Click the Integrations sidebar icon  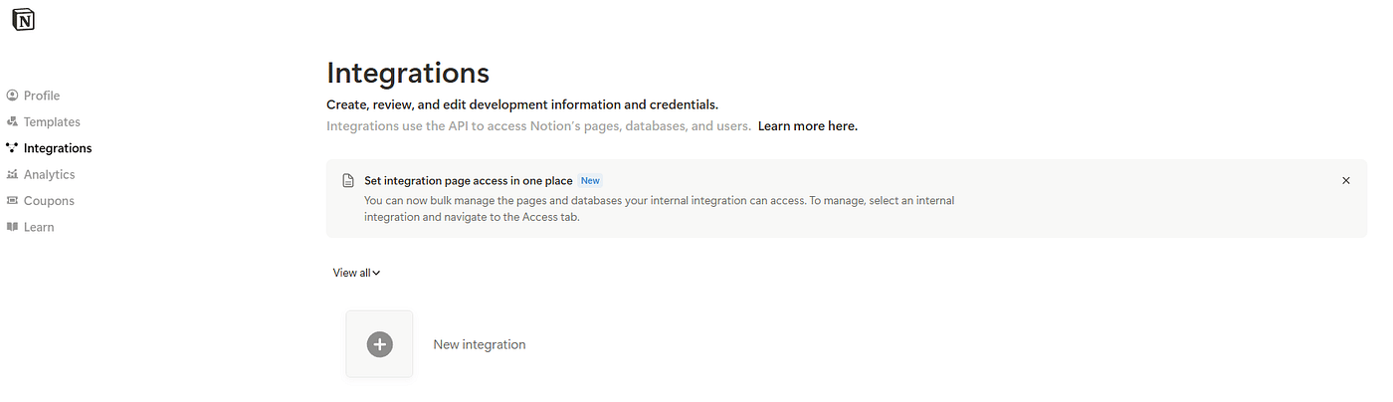12,148
